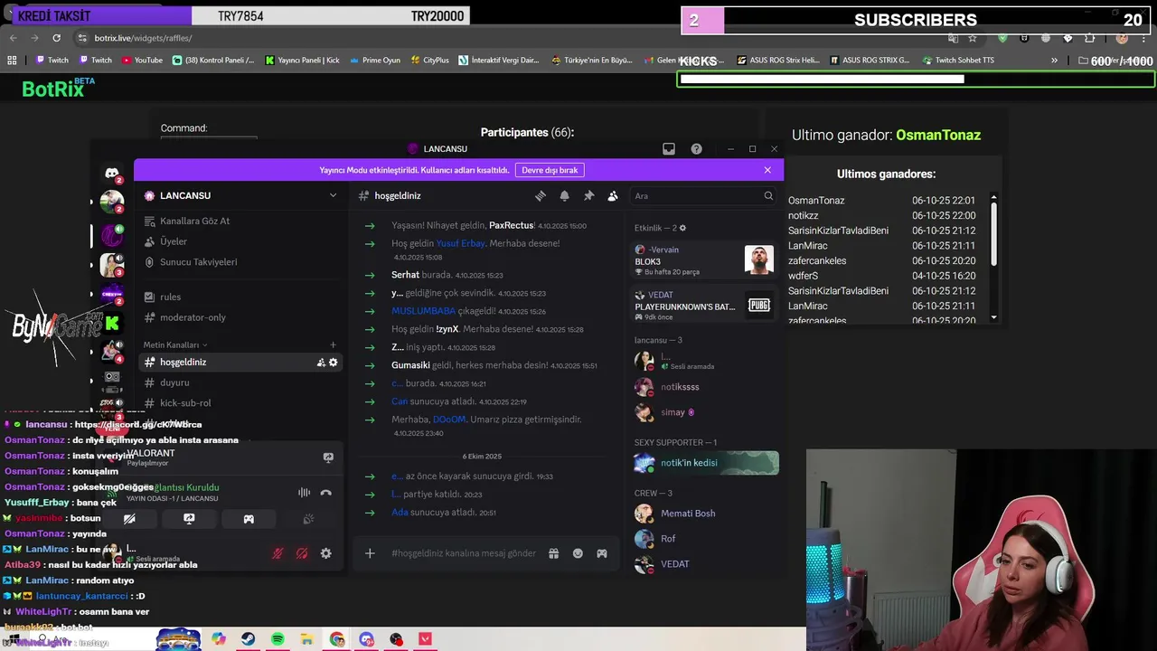Open Spotify icon in Windows taskbar
The image size is (1157, 651).
(277, 639)
